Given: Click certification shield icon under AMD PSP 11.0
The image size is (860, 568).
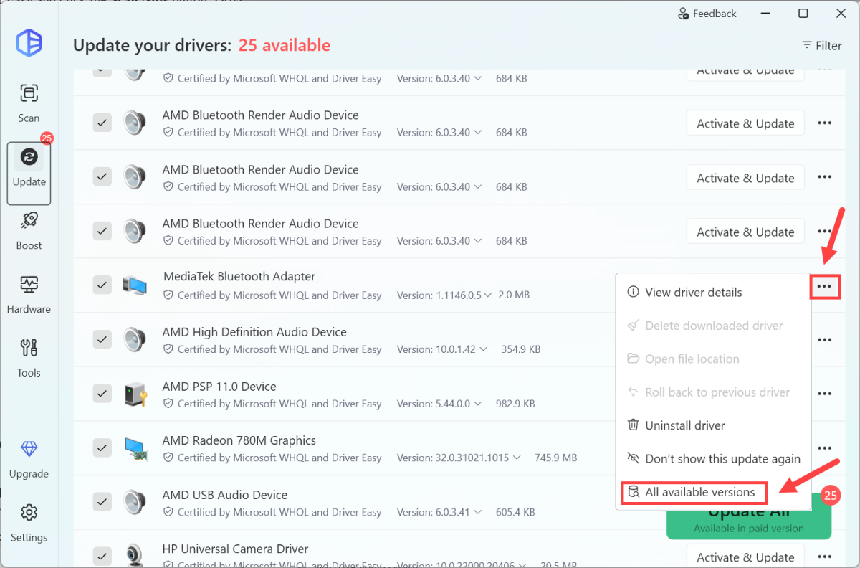Looking at the screenshot, I should [x=168, y=404].
